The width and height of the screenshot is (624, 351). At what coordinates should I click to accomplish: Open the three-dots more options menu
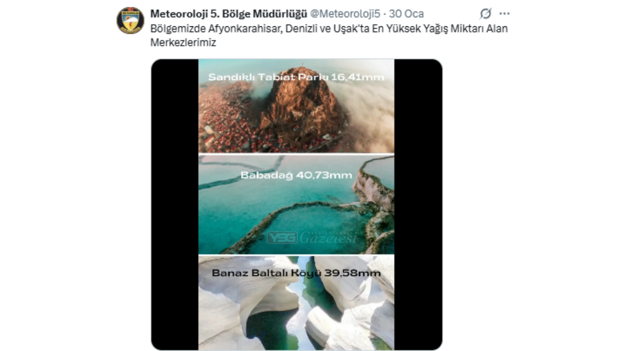[x=505, y=14]
